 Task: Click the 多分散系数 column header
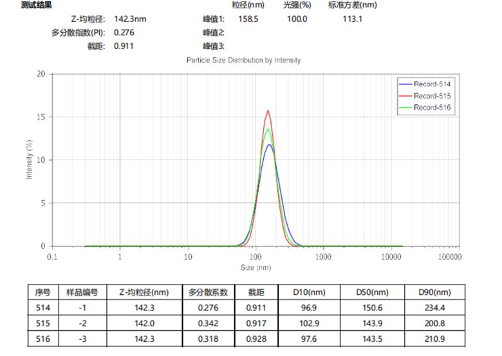209,292
